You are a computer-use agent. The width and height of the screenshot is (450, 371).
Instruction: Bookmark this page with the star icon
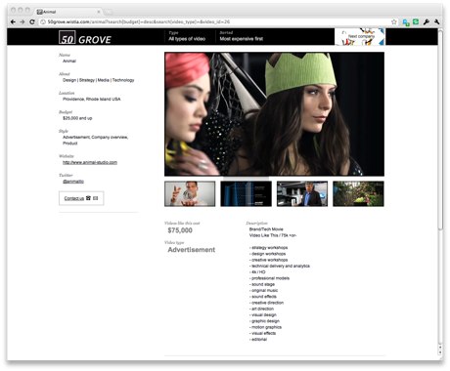click(x=394, y=21)
